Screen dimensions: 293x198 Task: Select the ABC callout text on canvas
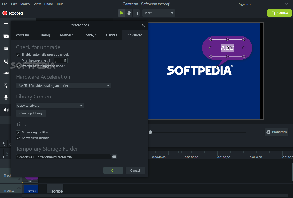coord(227,48)
